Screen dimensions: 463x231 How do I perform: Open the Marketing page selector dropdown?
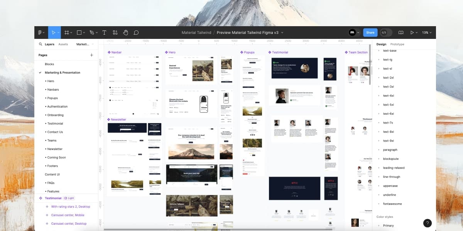tap(84, 44)
